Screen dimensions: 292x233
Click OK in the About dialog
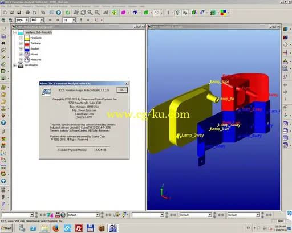tap(122, 90)
